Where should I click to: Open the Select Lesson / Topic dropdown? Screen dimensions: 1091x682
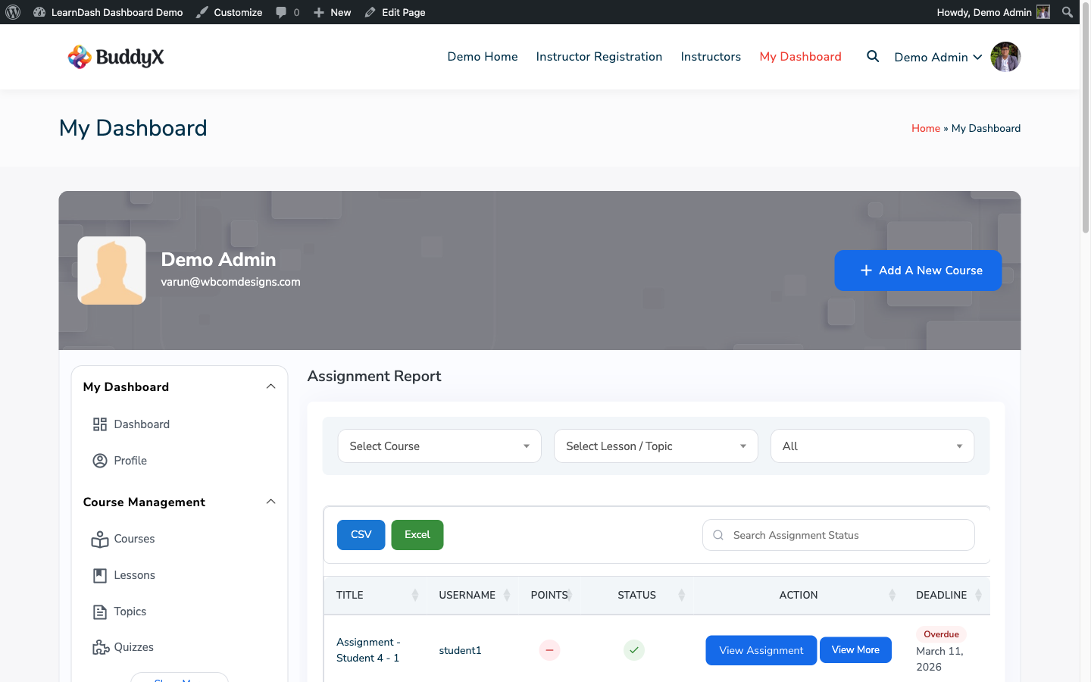coord(655,446)
